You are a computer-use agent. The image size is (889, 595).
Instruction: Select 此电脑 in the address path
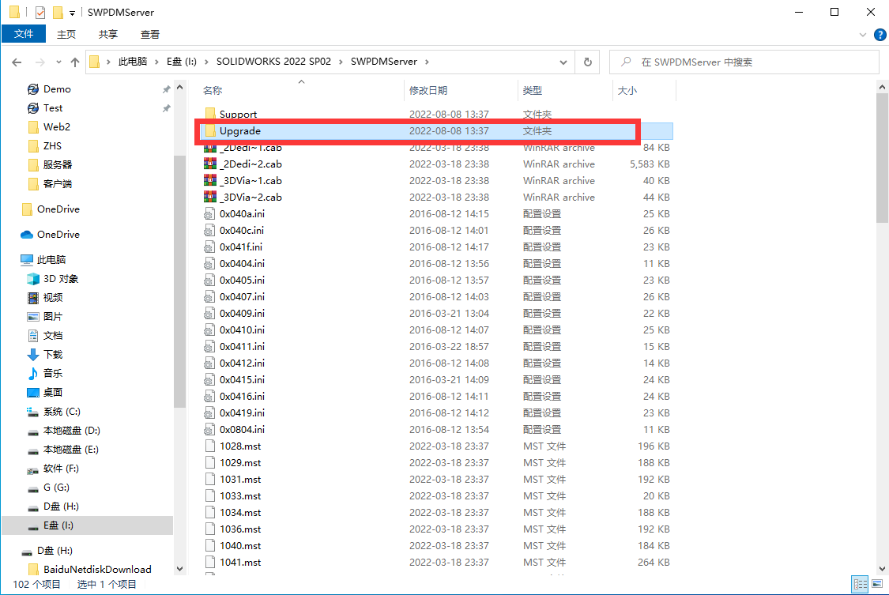point(133,61)
